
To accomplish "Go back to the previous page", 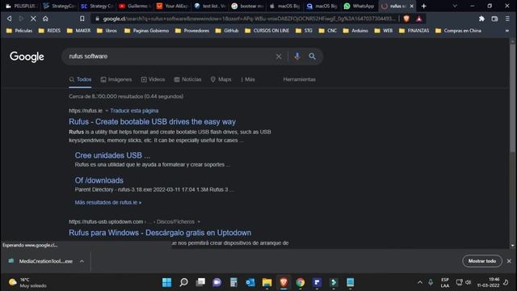I will coord(9,19).
